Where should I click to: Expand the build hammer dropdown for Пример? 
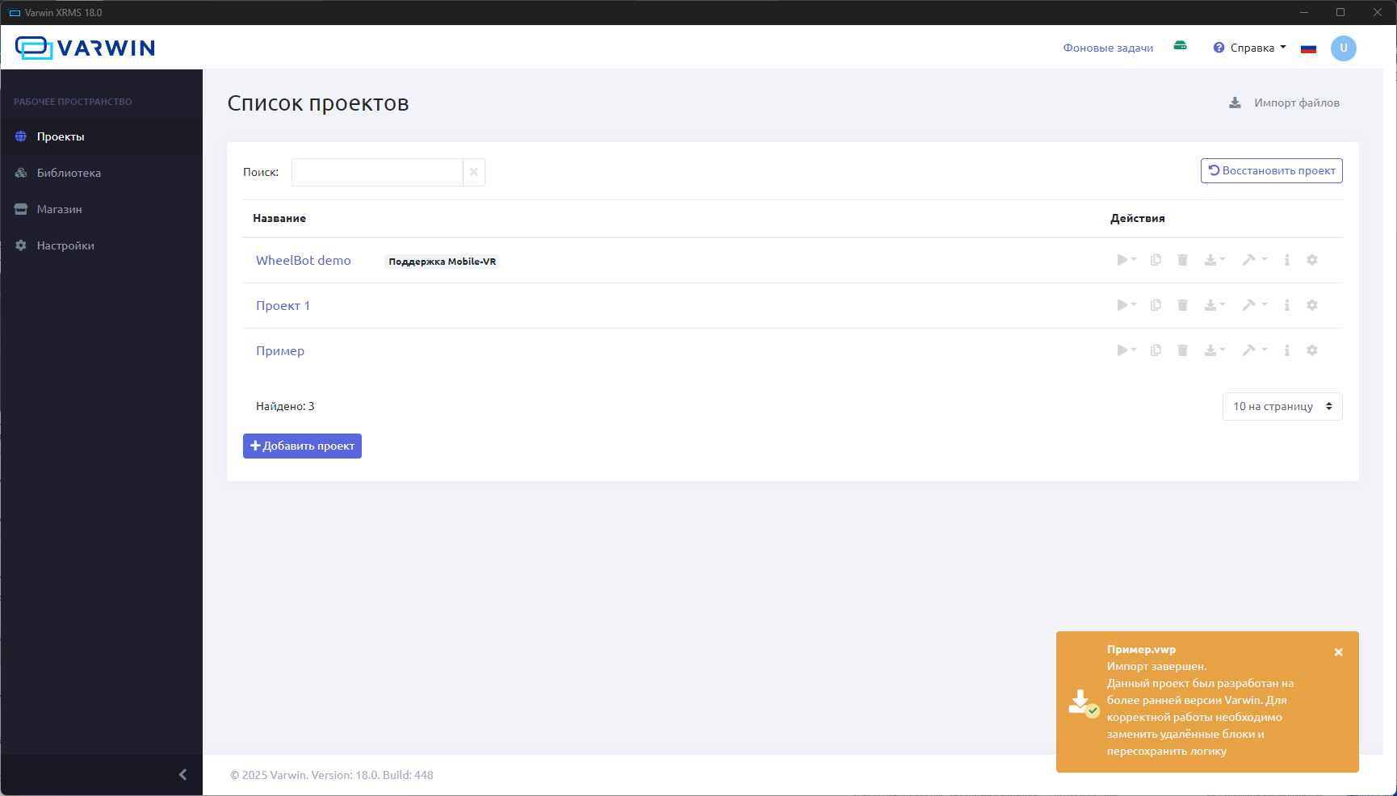pos(1253,350)
